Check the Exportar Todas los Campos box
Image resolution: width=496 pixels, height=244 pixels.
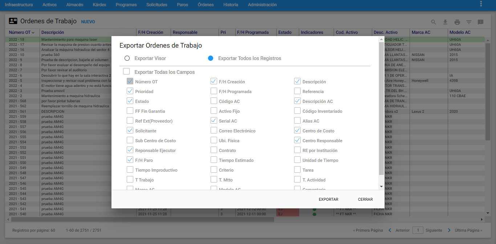pos(126,72)
